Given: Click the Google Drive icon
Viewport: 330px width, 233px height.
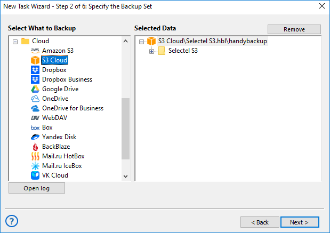Looking at the screenshot, I should [35, 89].
